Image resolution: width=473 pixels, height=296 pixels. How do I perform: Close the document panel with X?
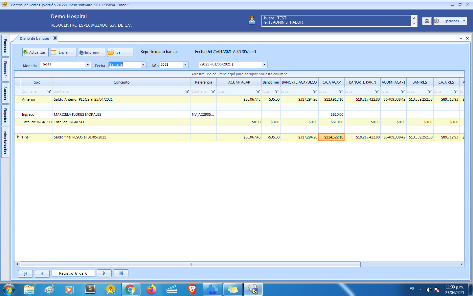pos(467,38)
